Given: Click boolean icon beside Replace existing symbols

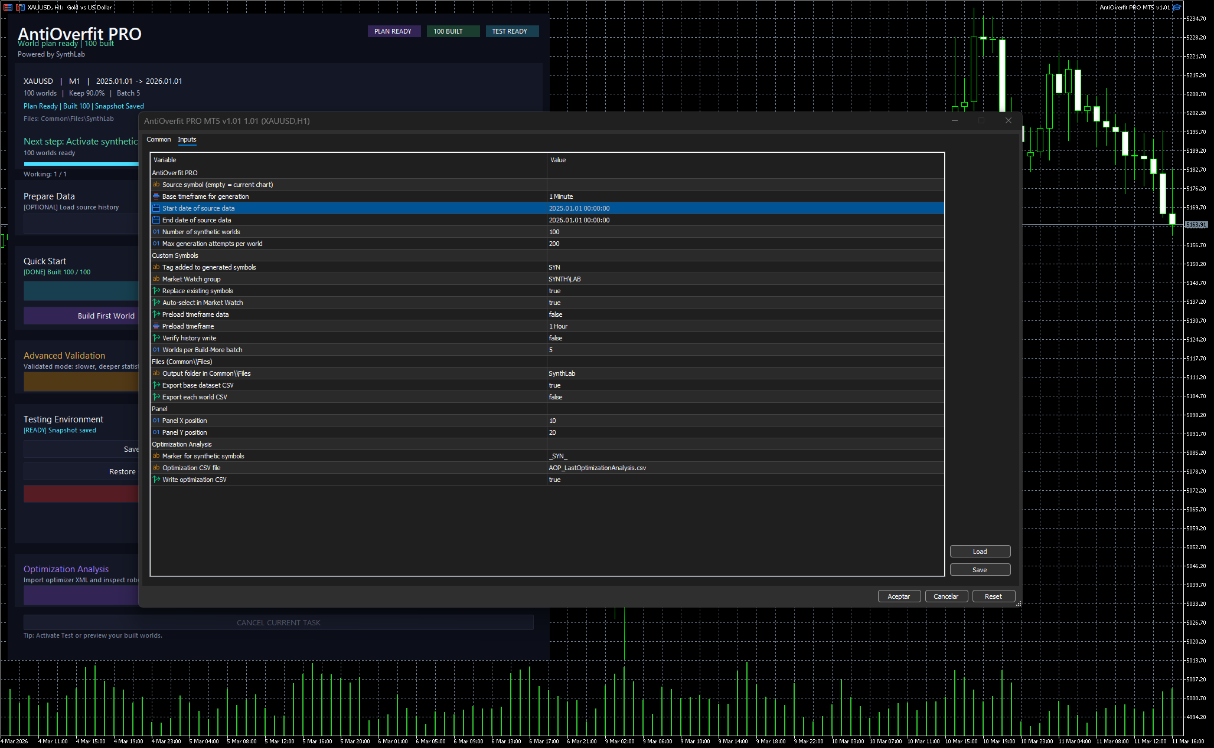Looking at the screenshot, I should pos(156,291).
